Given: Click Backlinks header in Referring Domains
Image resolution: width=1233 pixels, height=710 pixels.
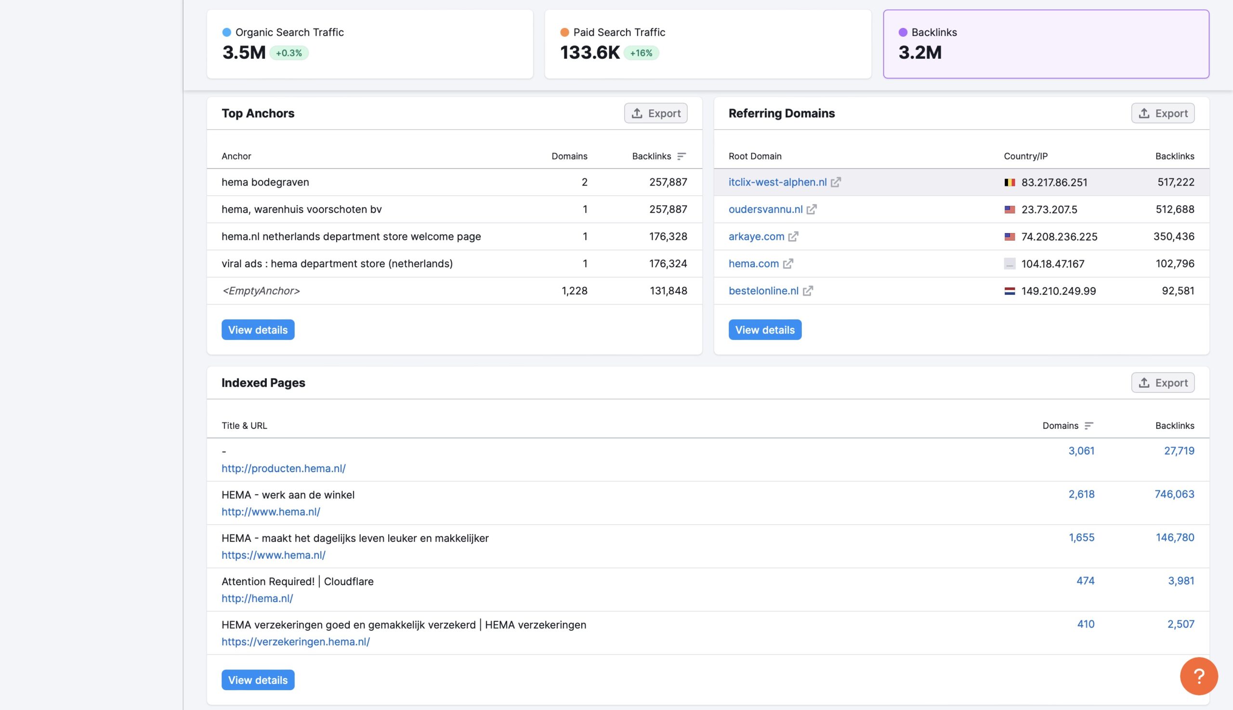Looking at the screenshot, I should click(1175, 156).
